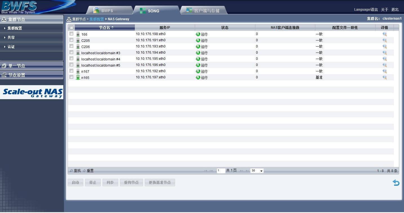Screen dimensions: 404x213
Task: Click the 重构节点 button
Action: [x=131, y=182]
